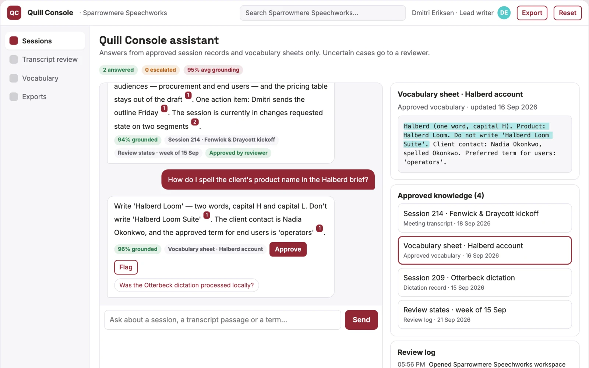Approve the Halberd Loom answer
Image resolution: width=589 pixels, height=368 pixels.
(x=288, y=249)
